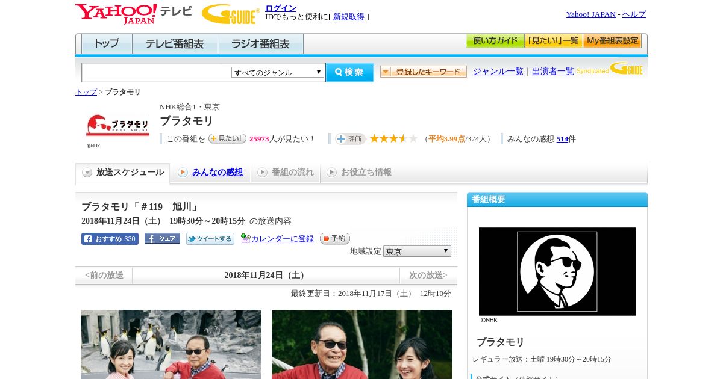Screen dimensions: 723x379
Task: Click the ログイン link
Action: click(x=281, y=8)
